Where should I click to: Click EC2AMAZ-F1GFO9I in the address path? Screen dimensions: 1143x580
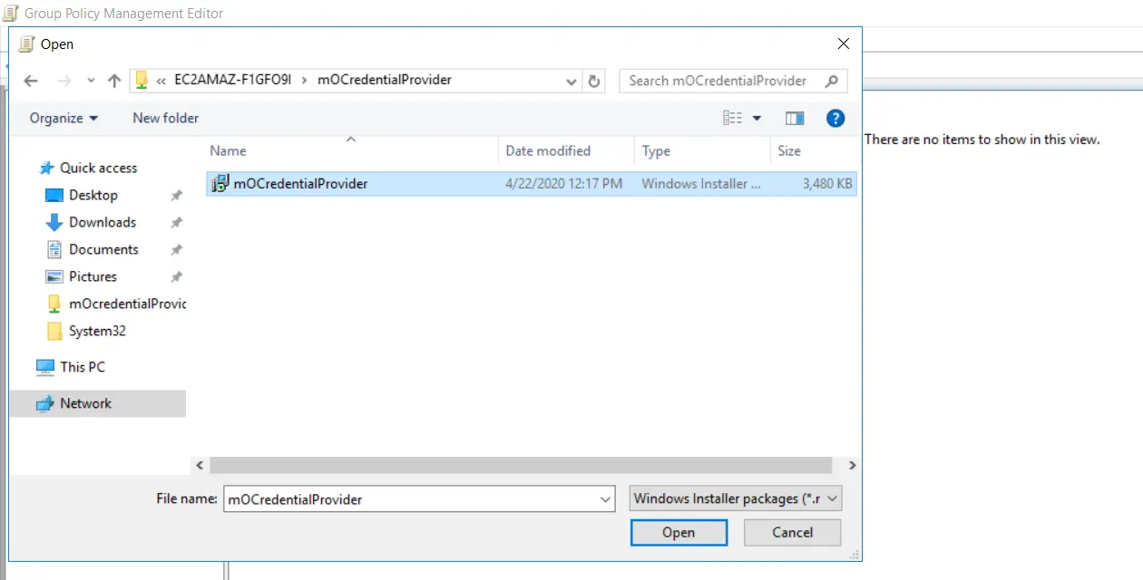click(x=233, y=80)
